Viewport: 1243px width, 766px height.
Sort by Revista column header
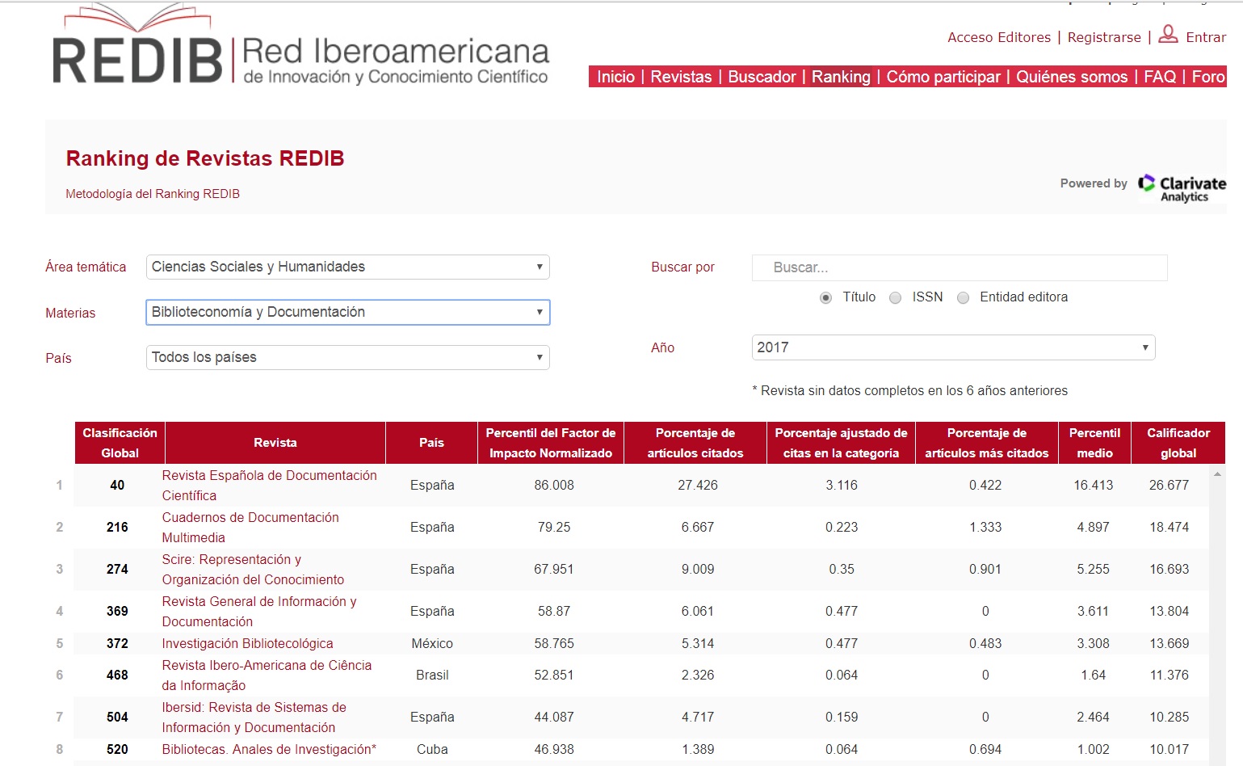(275, 443)
